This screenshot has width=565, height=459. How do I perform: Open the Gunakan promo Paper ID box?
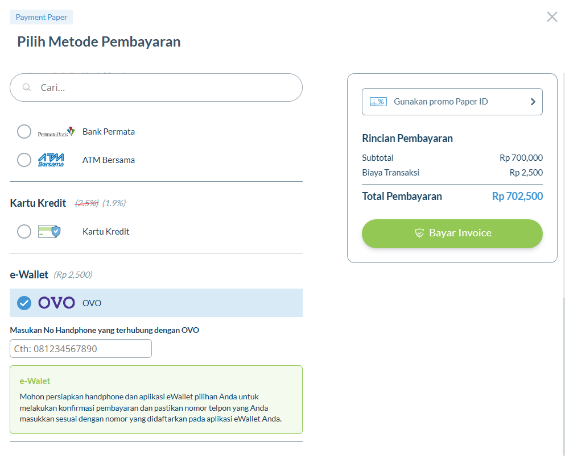pos(452,102)
